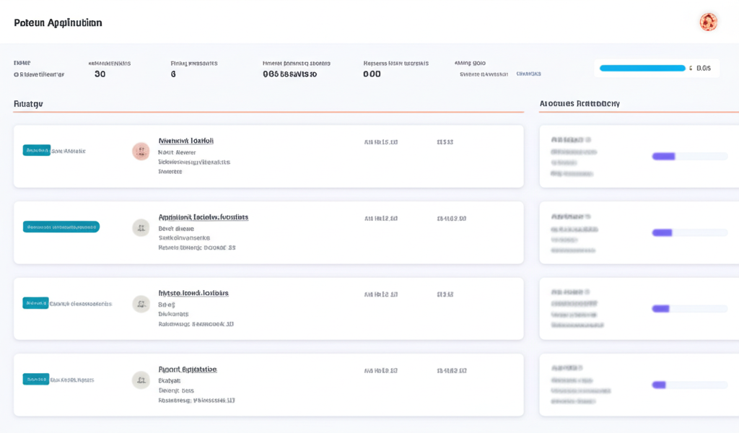Click the stat value "30"
739x433 pixels.
[x=100, y=74]
